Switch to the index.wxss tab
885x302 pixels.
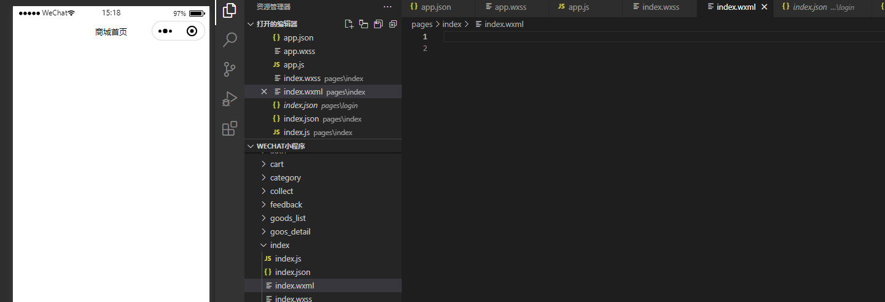[x=660, y=7]
